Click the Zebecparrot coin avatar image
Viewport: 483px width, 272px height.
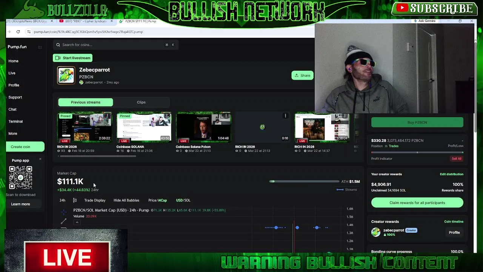tap(66, 75)
